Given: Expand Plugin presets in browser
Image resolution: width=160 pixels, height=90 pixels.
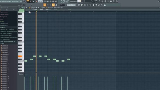Looking at the screenshot, I should tap(4, 12).
